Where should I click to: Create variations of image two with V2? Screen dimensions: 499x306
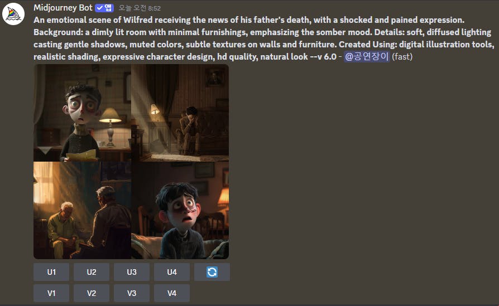[92, 293]
